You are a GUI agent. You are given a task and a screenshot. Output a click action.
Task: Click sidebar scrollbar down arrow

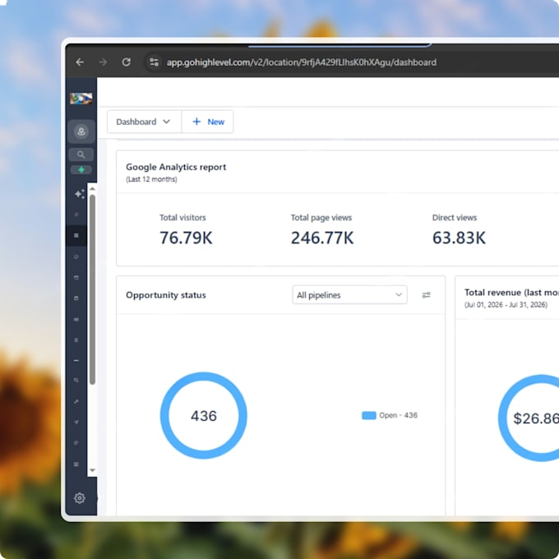pyautogui.click(x=92, y=470)
